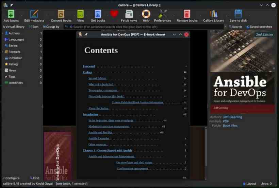Click the Other resources contents link
The height and width of the screenshot is (188, 279).
(97, 145)
